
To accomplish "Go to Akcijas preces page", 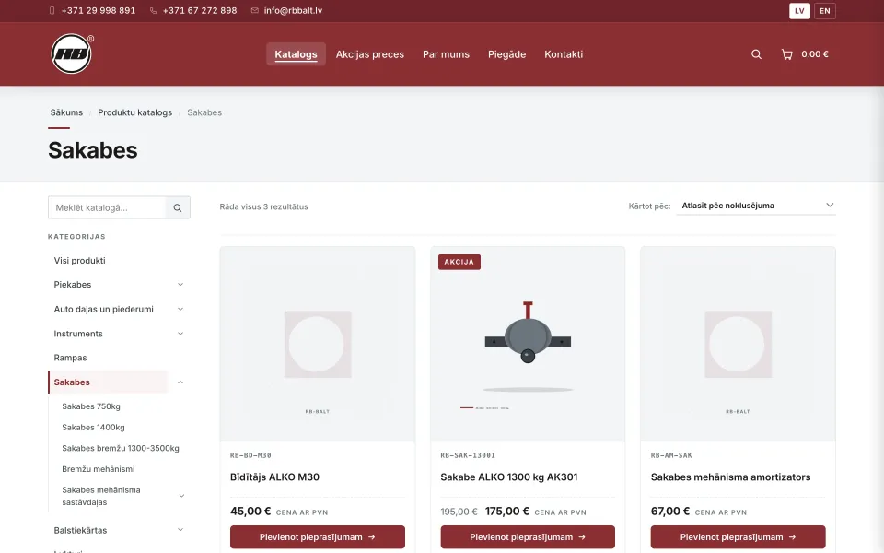I will click(370, 54).
